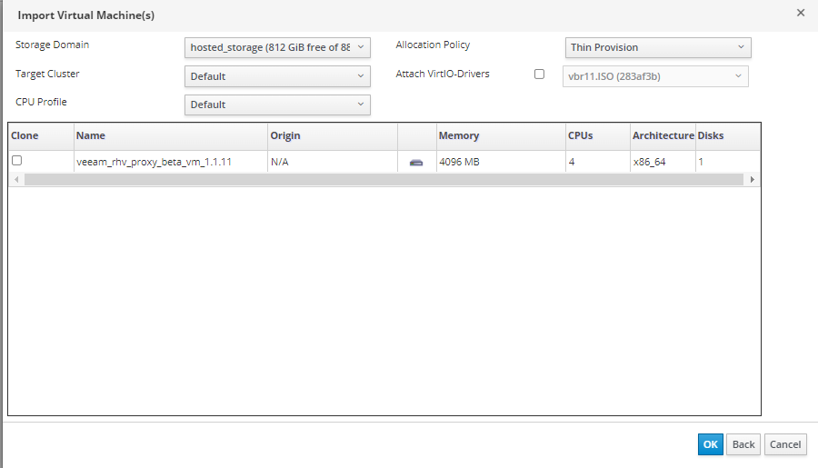Toggle the Attach VirtIO-Drivers checkbox
This screenshot has width=818, height=468.
pyautogui.click(x=539, y=75)
